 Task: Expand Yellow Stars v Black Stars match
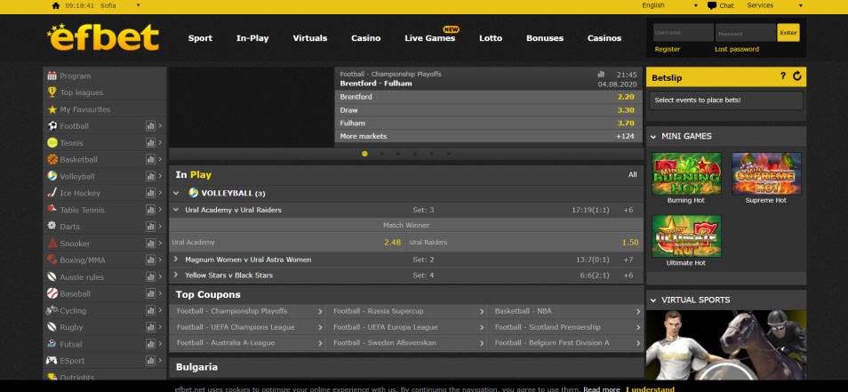pyautogui.click(x=176, y=276)
